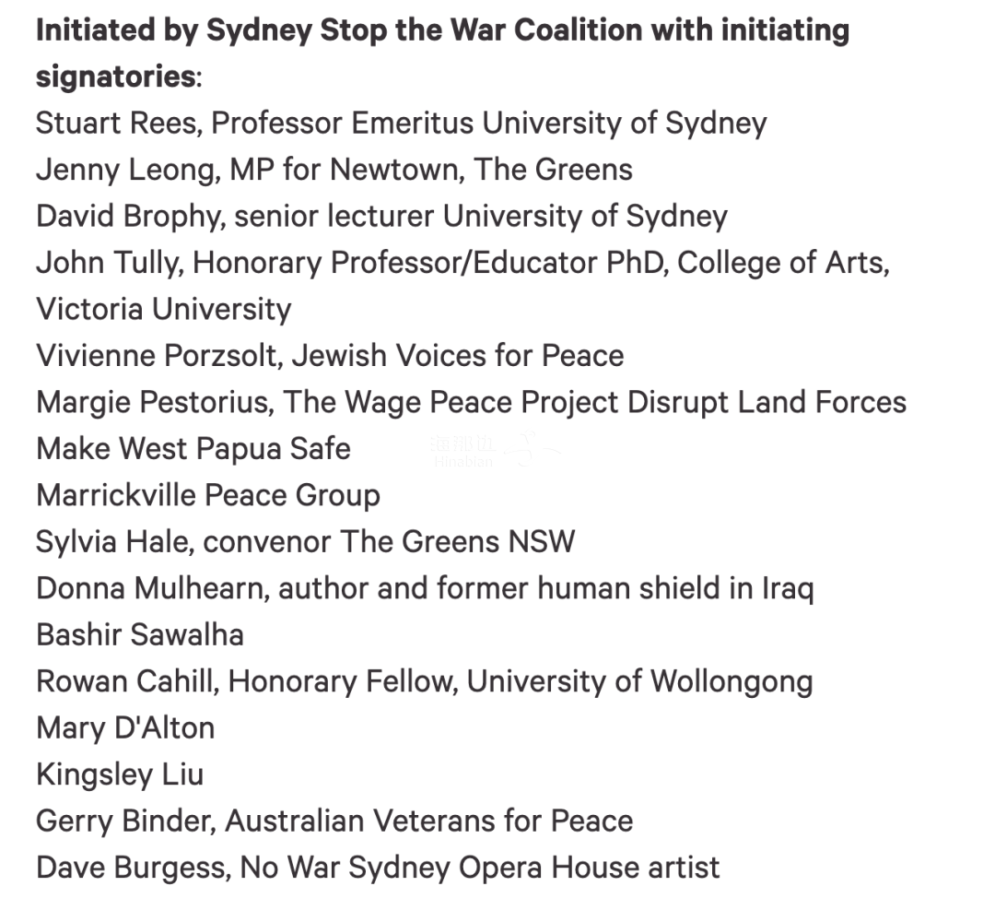Click Vivienne Porzsolt, Jewish Voices for Peace

(330, 356)
